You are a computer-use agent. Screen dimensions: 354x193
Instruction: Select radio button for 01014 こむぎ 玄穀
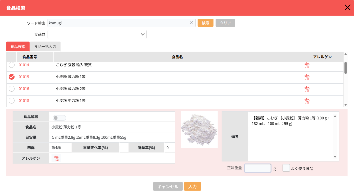tap(12, 65)
